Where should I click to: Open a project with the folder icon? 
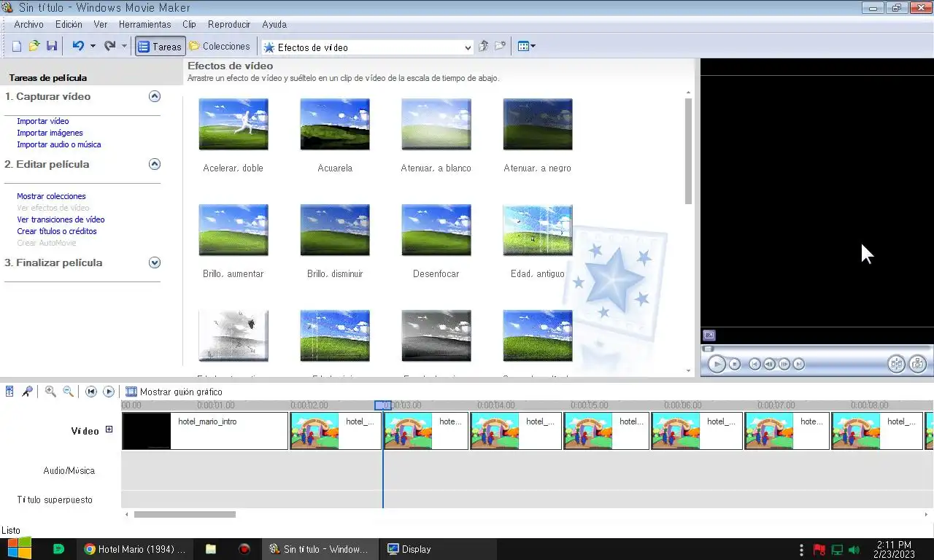34,46
